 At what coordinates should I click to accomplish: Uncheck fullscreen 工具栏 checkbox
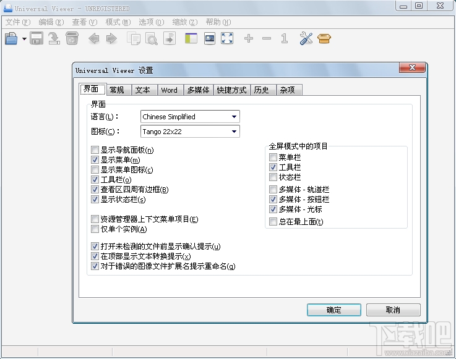273,167
